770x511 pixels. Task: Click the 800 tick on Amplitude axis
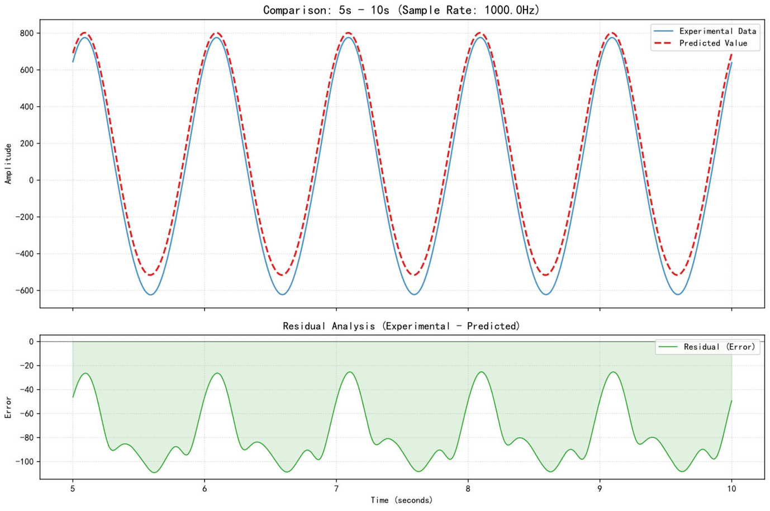coord(26,34)
